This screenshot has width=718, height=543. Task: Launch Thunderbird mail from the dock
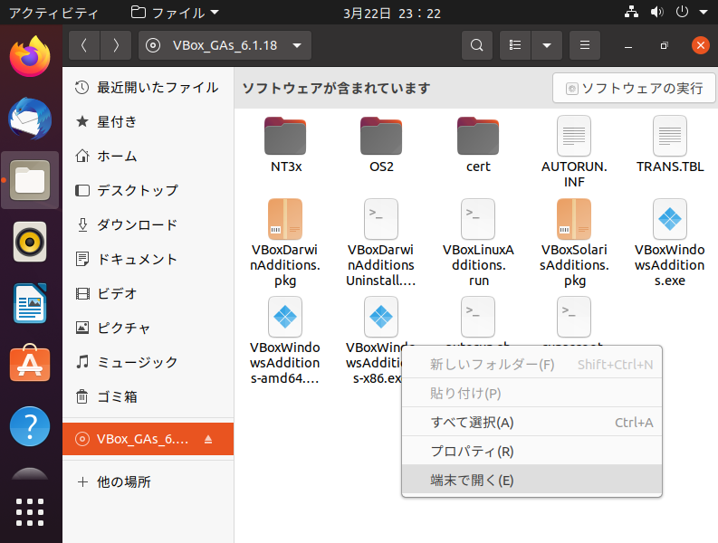point(30,119)
